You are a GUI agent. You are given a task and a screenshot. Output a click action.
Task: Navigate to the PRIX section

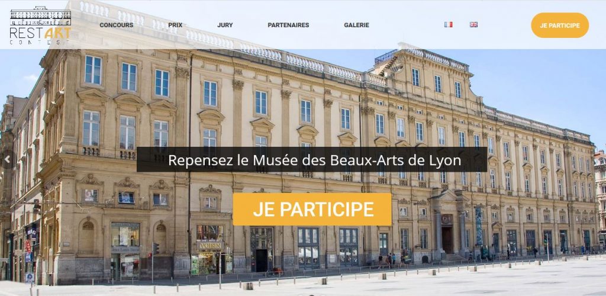click(x=175, y=25)
